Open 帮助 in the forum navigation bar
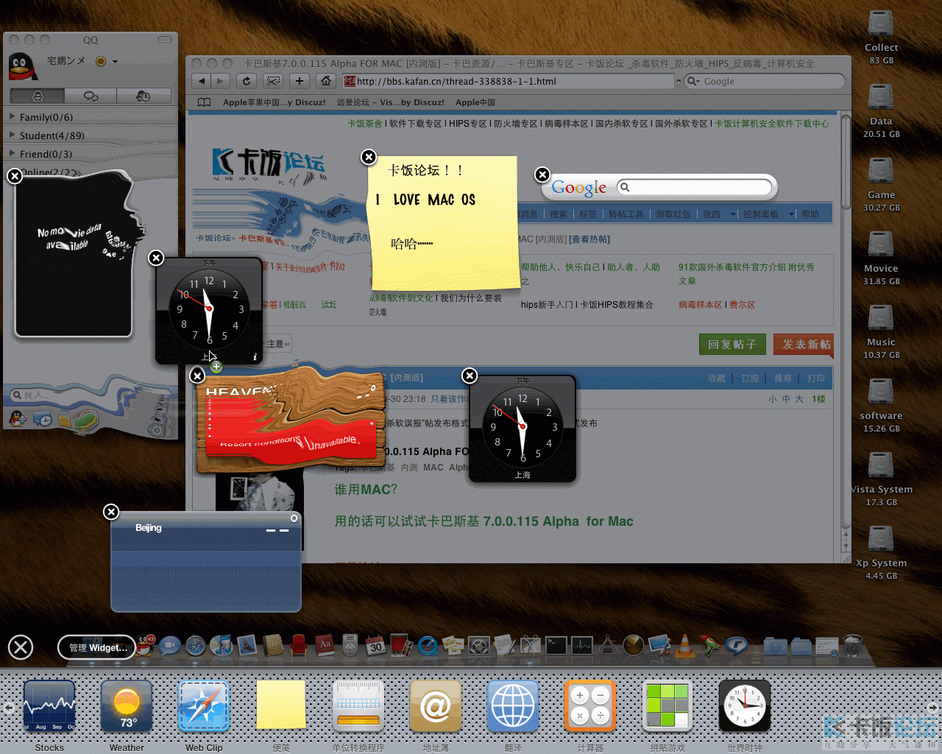Image resolution: width=942 pixels, height=754 pixels. (x=810, y=214)
